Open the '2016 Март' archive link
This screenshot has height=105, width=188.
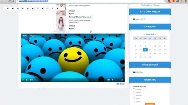pos(139,72)
